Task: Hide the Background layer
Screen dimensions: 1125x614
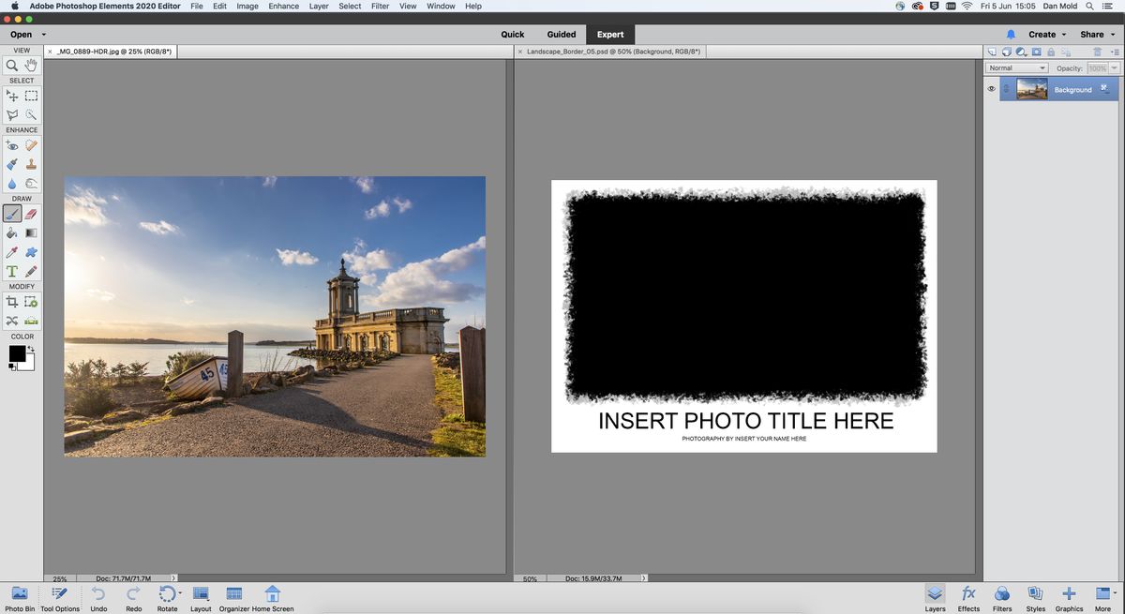Action: click(991, 88)
